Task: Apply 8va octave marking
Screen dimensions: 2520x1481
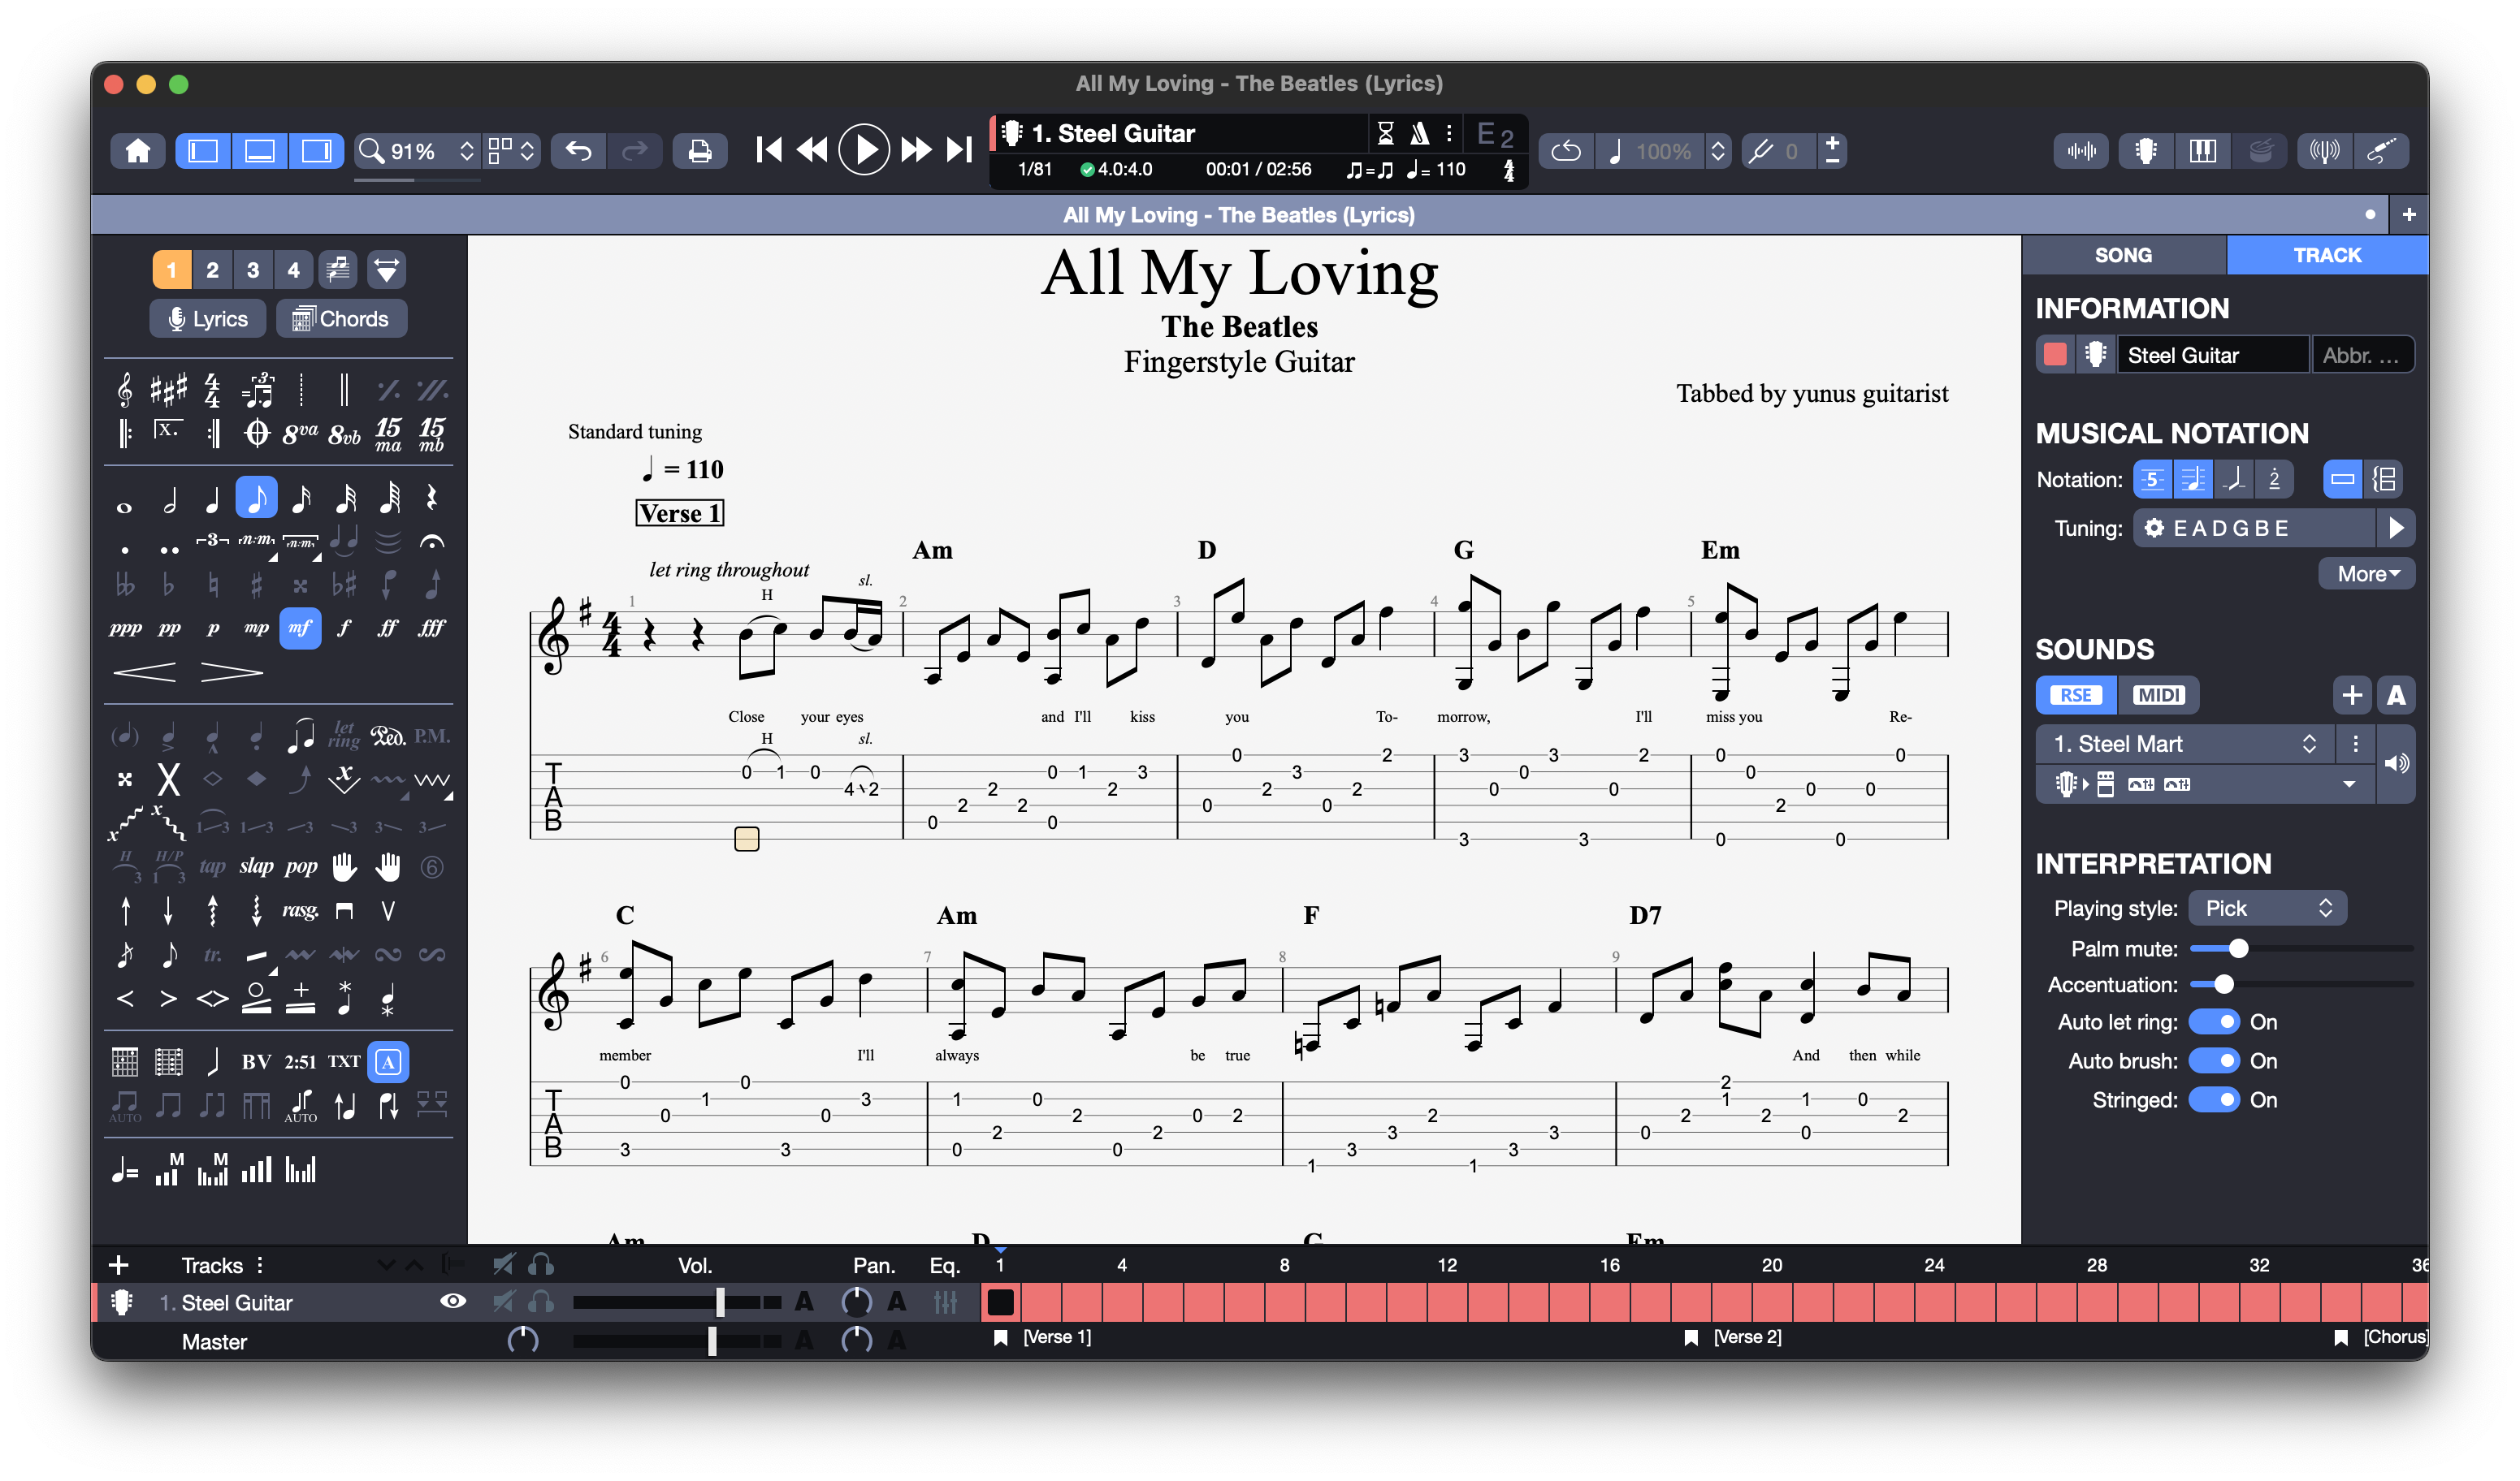Action: pyautogui.click(x=300, y=434)
